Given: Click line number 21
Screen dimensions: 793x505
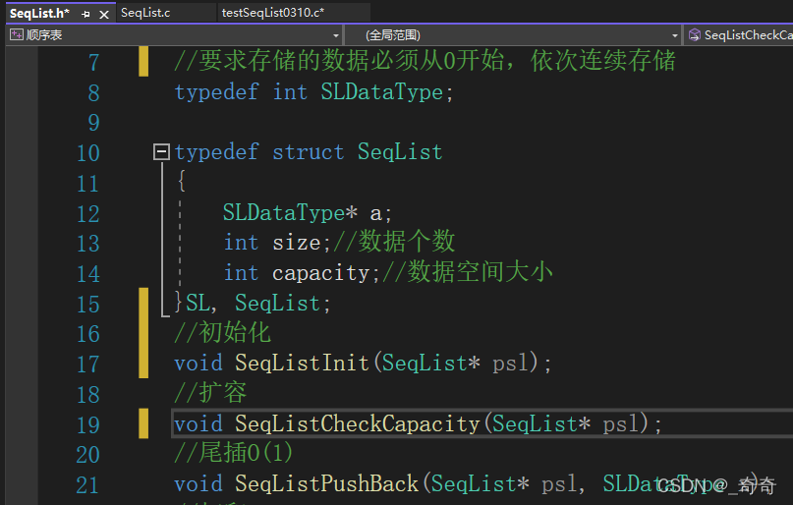Looking at the screenshot, I should 88,485.
